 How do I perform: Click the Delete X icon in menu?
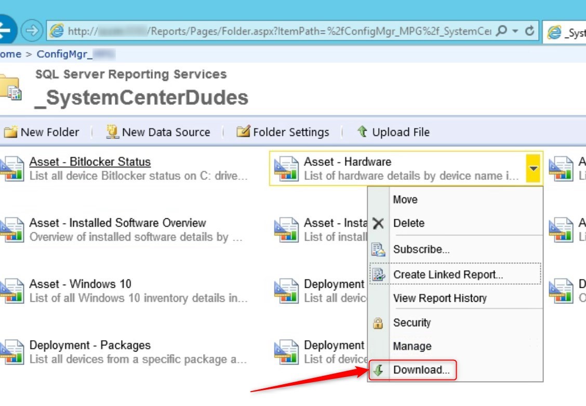click(x=378, y=223)
